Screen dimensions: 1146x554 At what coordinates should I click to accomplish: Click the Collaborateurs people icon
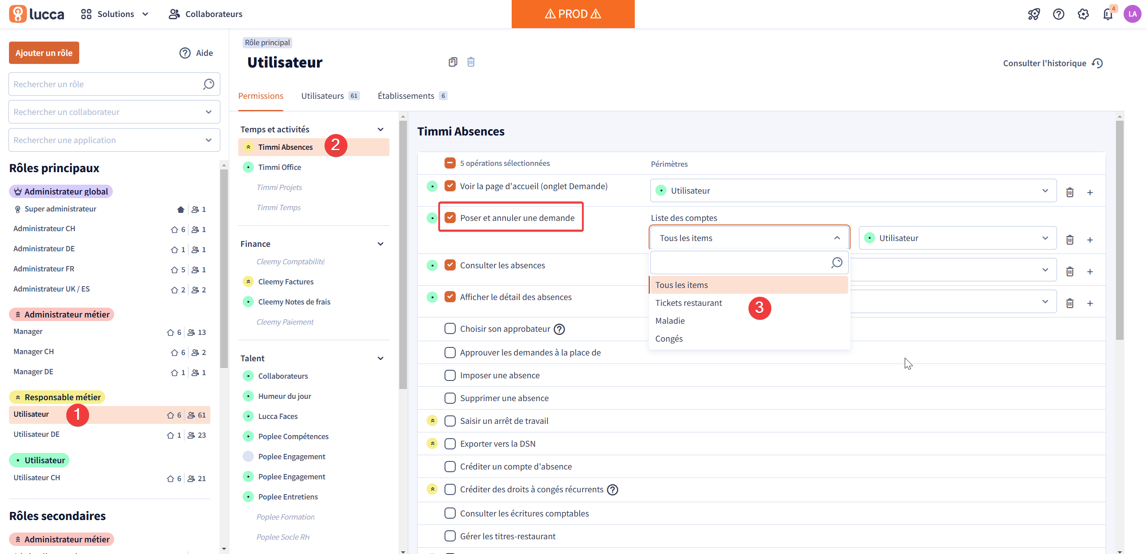(x=174, y=14)
